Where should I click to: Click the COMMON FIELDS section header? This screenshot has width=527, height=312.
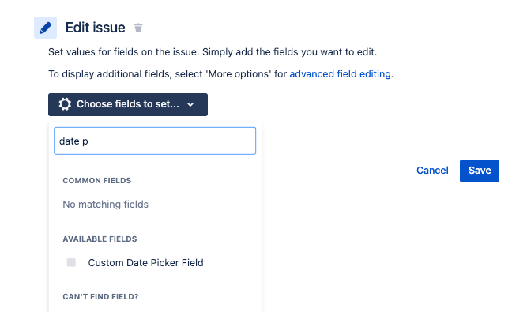point(97,181)
